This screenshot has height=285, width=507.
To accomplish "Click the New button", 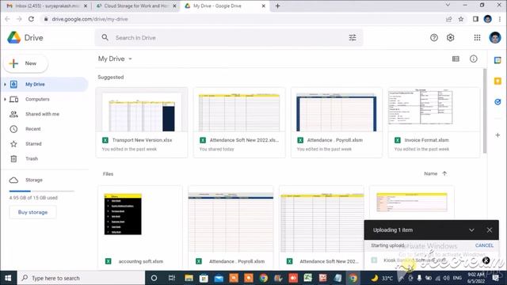I will 26,63.
